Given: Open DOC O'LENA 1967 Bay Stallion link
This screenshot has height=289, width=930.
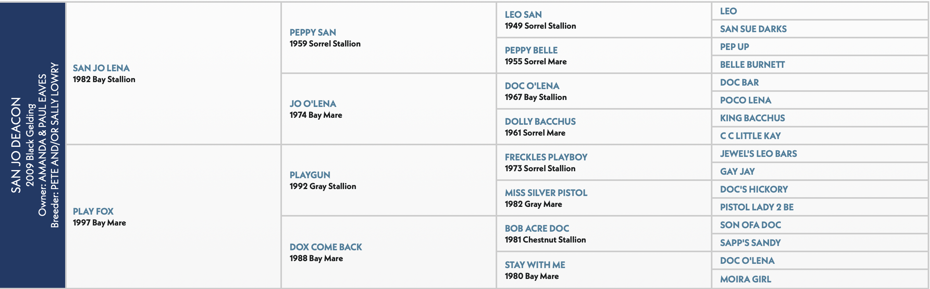Looking at the screenshot, I should pos(532,86).
